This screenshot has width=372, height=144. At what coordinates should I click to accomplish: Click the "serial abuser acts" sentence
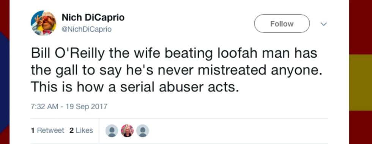tap(134, 87)
